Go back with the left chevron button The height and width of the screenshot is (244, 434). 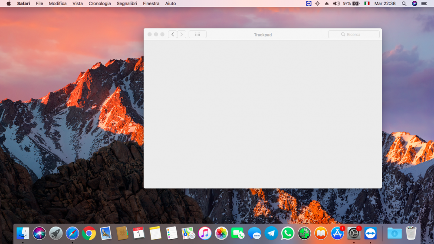click(173, 34)
